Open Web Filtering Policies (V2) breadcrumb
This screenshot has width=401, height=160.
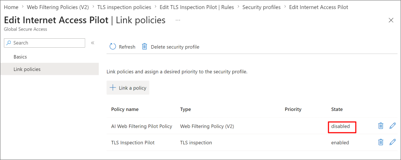click(x=58, y=7)
